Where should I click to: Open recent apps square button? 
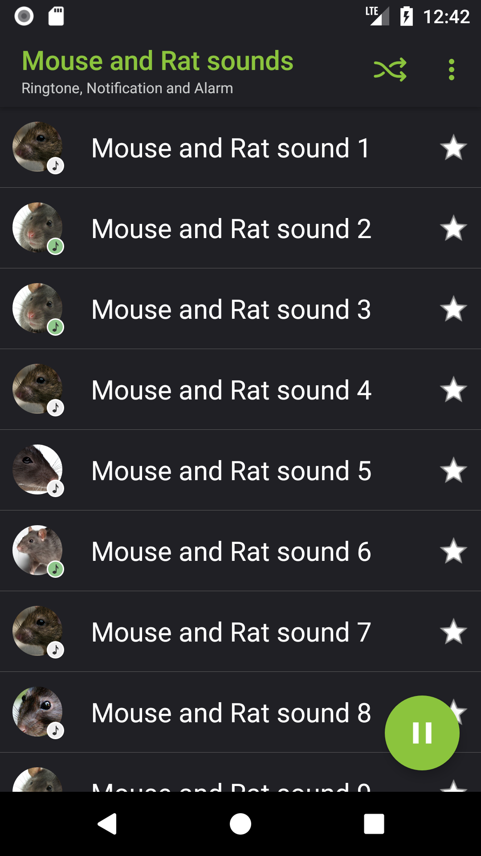pyautogui.click(x=374, y=823)
